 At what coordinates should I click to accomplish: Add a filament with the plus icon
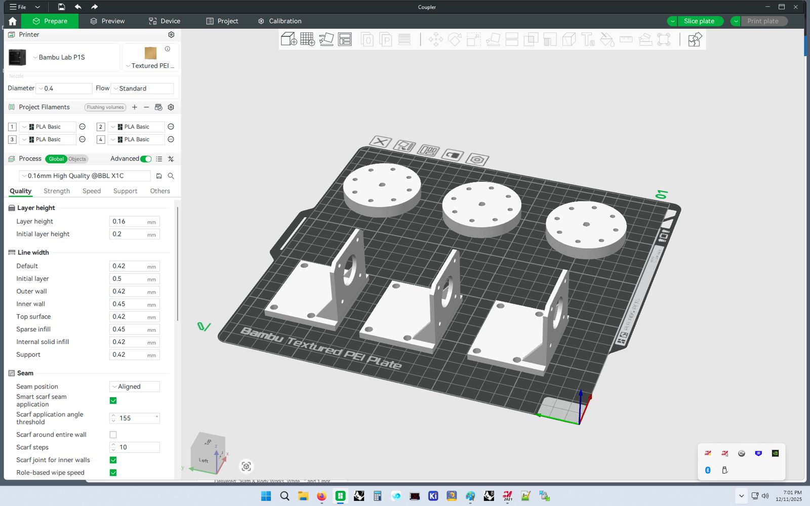pyautogui.click(x=135, y=107)
